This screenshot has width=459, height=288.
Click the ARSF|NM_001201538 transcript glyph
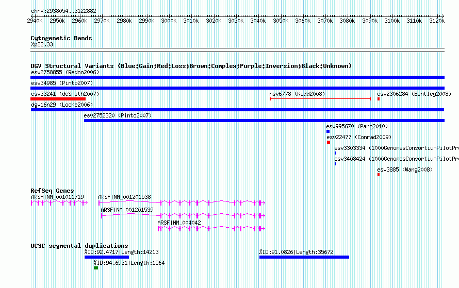pyautogui.click(x=182, y=202)
